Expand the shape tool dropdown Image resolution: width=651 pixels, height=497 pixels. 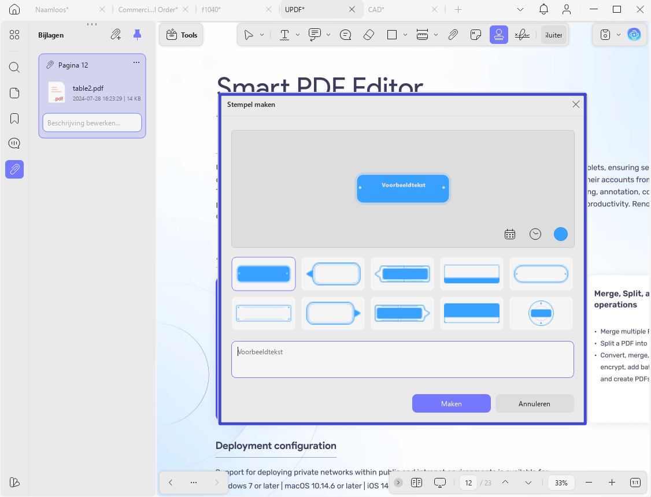405,35
